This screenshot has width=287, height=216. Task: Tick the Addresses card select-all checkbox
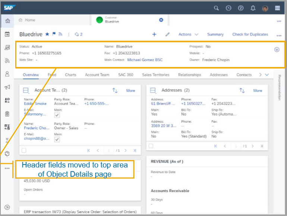(x=151, y=146)
